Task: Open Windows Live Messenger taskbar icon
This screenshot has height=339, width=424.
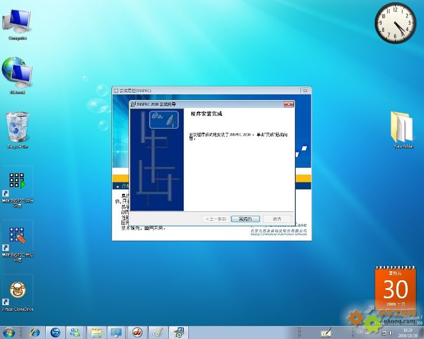Action: tap(75, 333)
